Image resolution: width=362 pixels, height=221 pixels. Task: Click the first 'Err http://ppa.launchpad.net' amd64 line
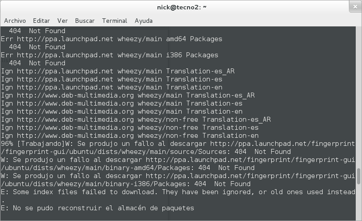point(111,39)
